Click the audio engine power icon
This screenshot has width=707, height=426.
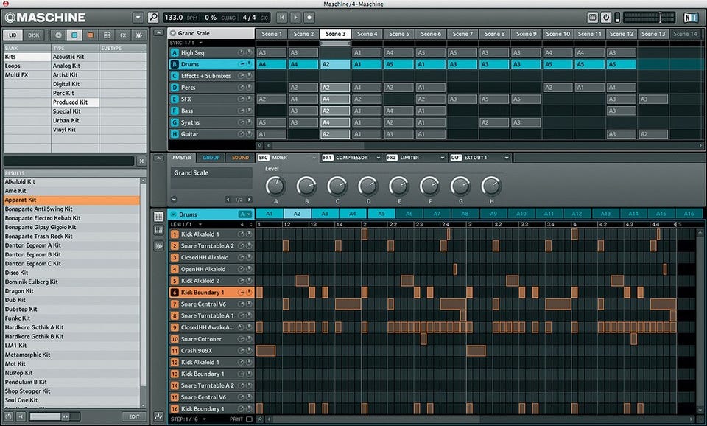click(x=606, y=17)
